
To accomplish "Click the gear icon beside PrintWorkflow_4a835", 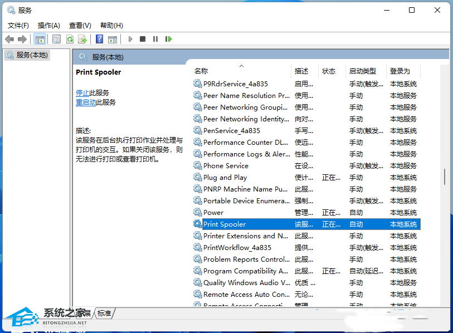I will 198,247.
